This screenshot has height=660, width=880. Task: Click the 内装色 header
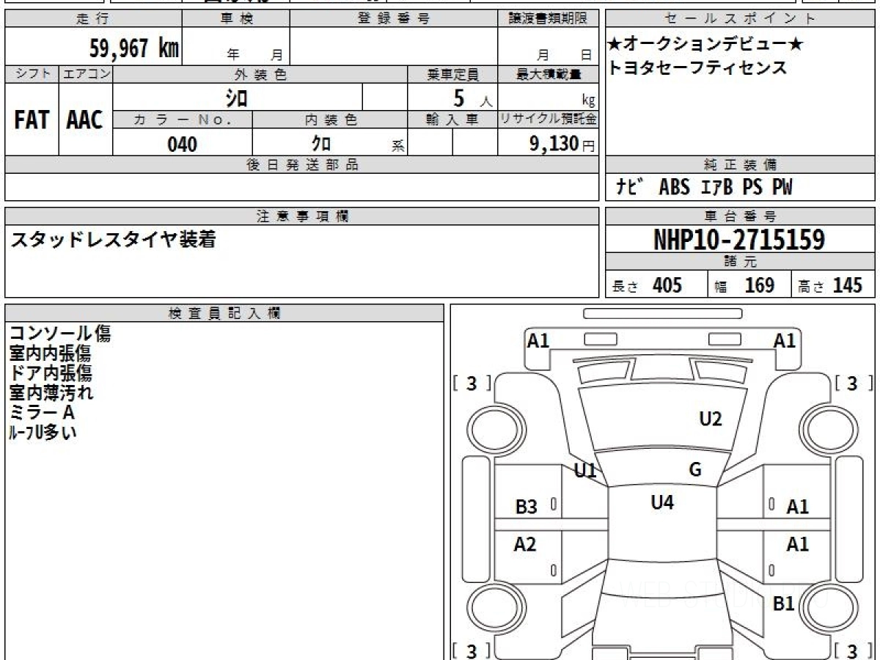(x=330, y=120)
